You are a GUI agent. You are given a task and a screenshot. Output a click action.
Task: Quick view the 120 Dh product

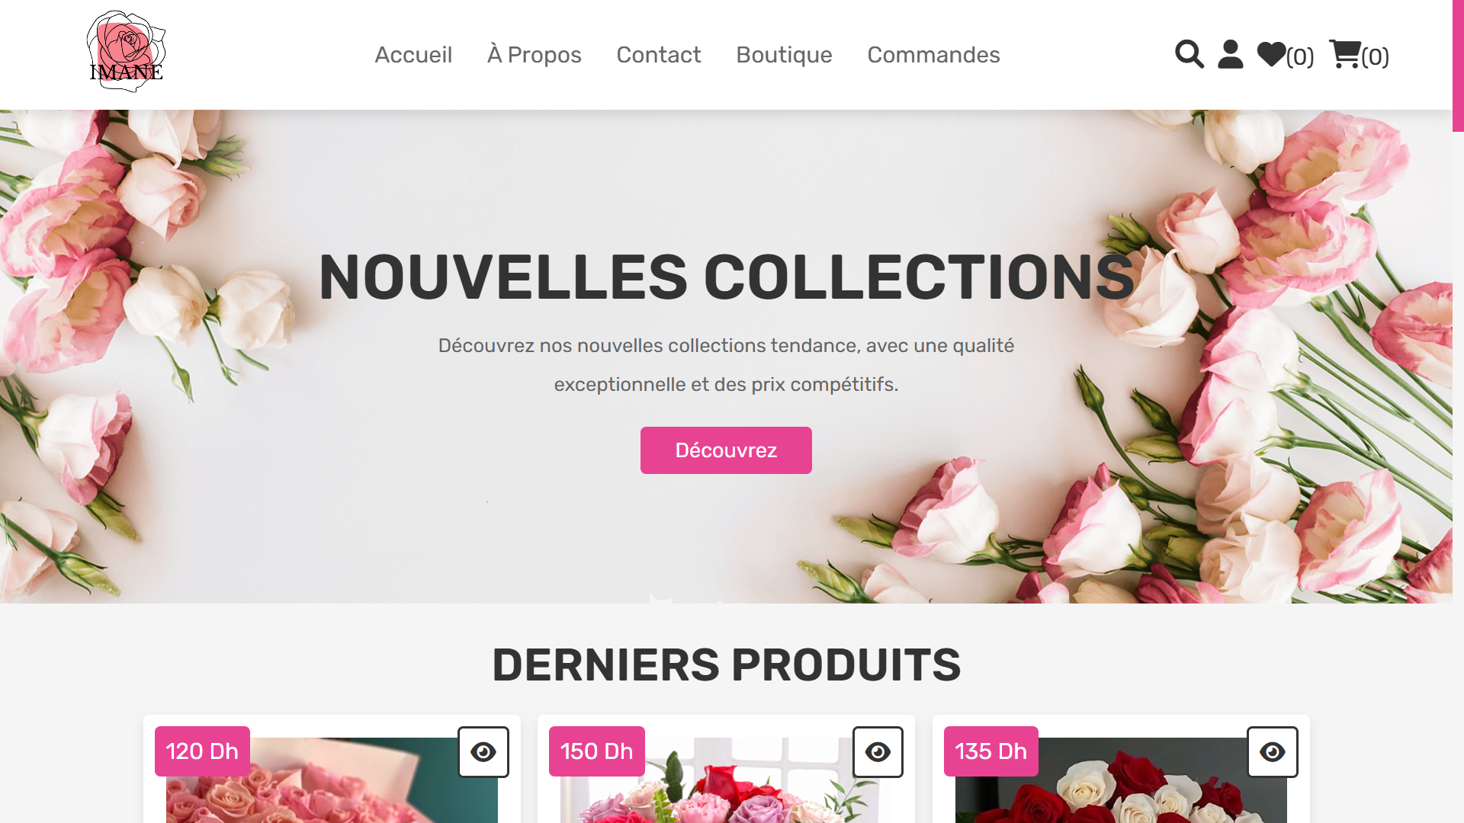click(483, 752)
